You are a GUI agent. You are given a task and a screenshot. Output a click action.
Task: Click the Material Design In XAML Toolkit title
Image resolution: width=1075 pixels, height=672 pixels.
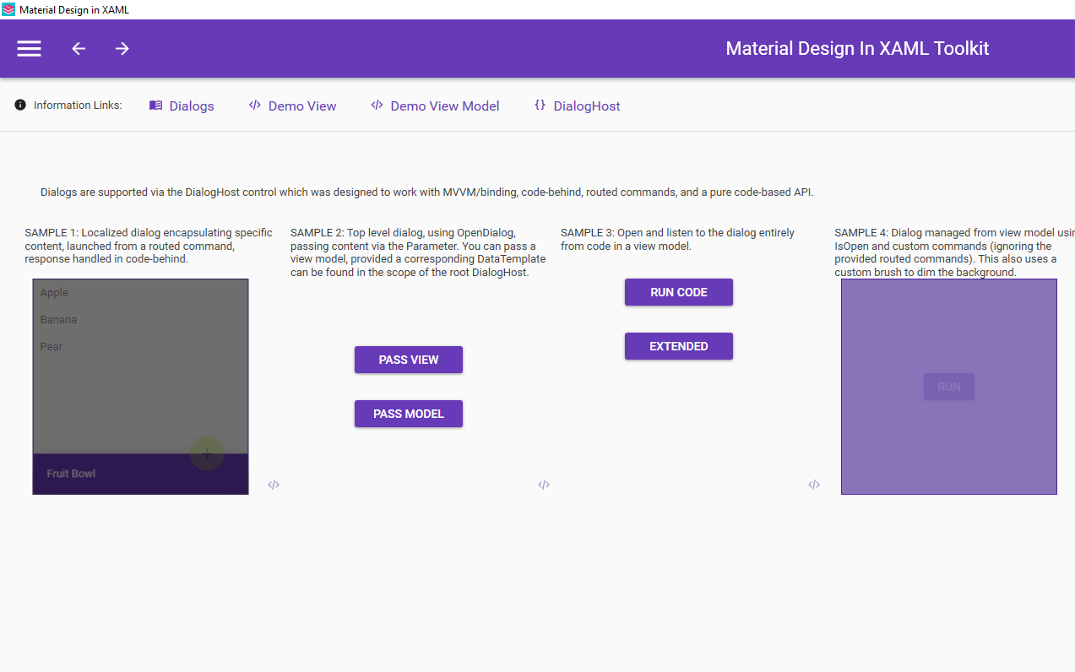(857, 48)
